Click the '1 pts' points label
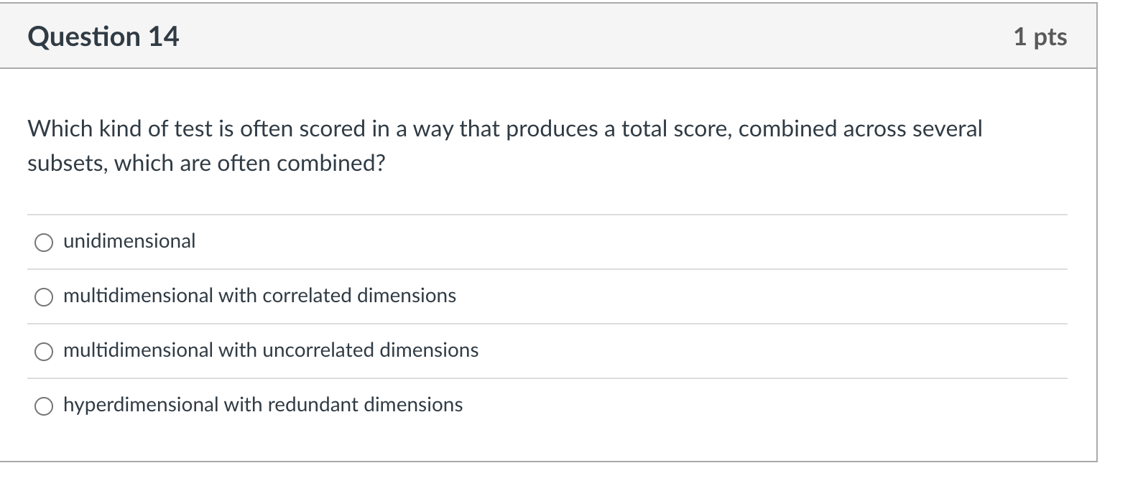Screen dimensions: 1138x491 point(1040,37)
